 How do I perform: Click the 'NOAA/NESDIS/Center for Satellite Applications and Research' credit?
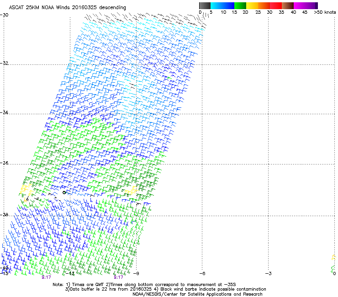tap(197, 294)
